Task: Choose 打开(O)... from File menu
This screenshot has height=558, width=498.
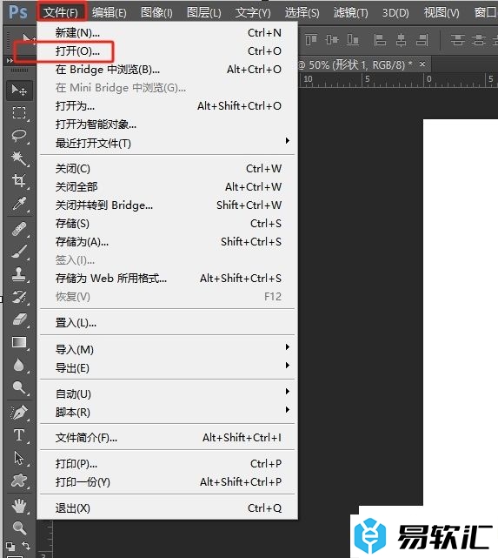Action: click(167, 51)
